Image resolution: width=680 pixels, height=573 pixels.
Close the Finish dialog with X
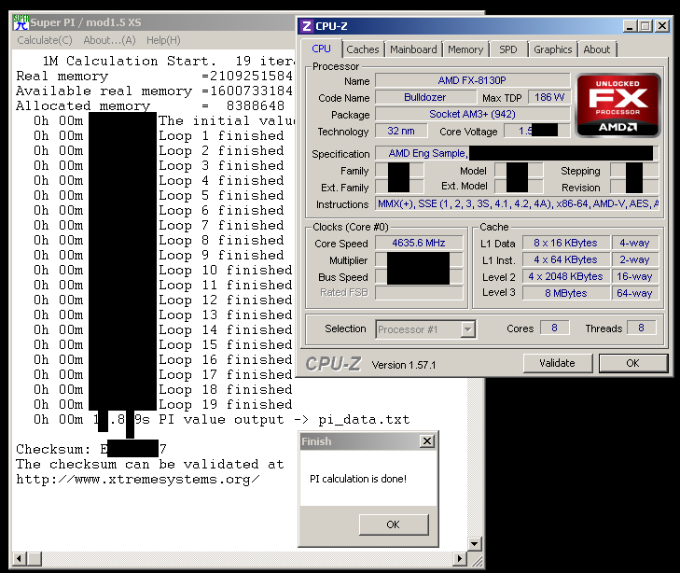pyautogui.click(x=426, y=441)
